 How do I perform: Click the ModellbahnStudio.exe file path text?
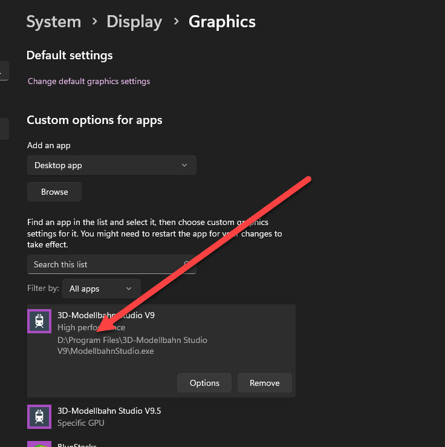(132, 345)
